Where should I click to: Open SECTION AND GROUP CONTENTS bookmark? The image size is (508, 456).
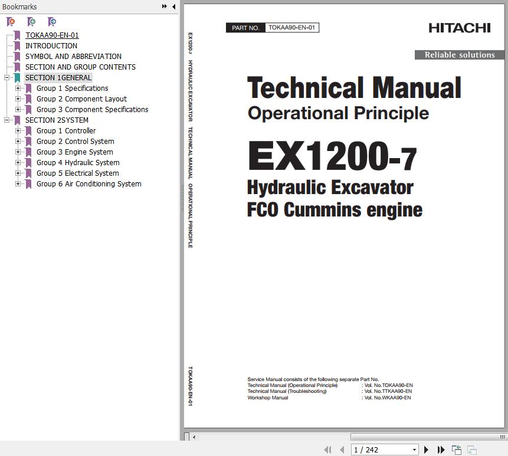coord(80,67)
